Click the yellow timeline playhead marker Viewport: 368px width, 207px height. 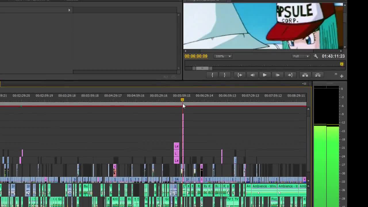[182, 100]
